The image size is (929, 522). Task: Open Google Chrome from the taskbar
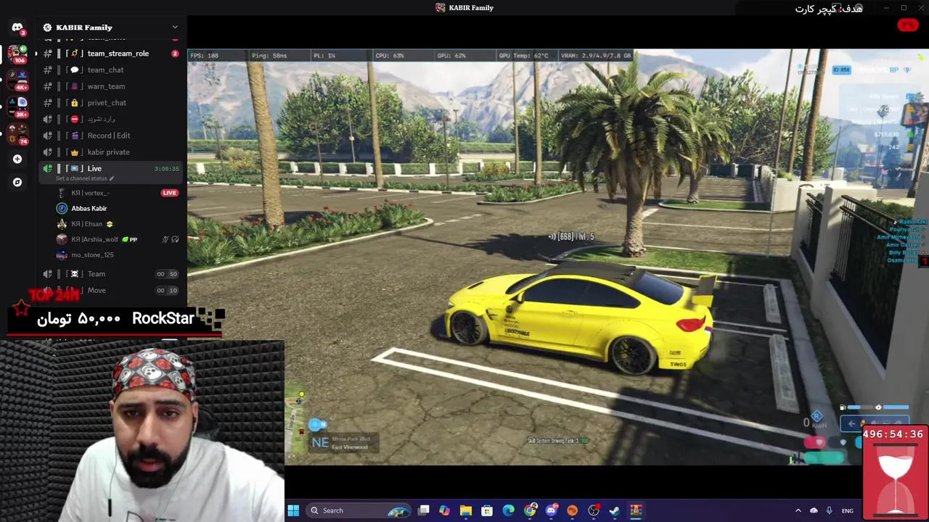[x=531, y=510]
